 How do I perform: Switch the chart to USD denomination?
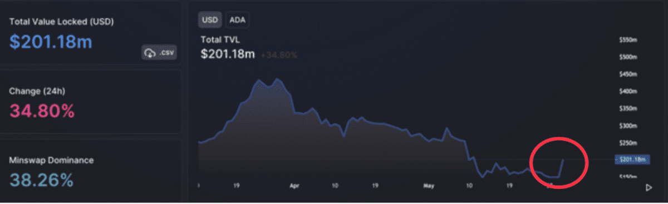coord(210,20)
